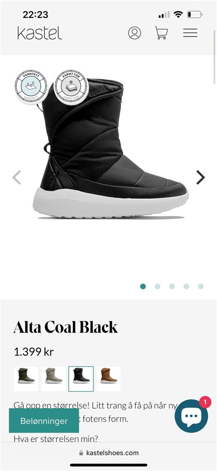Open the hamburger menu
The height and width of the screenshot is (471, 217).
point(190,33)
